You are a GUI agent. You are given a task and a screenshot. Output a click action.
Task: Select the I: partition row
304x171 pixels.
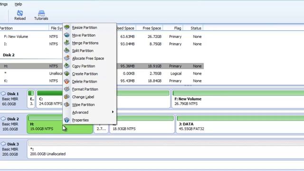[x=102, y=44]
